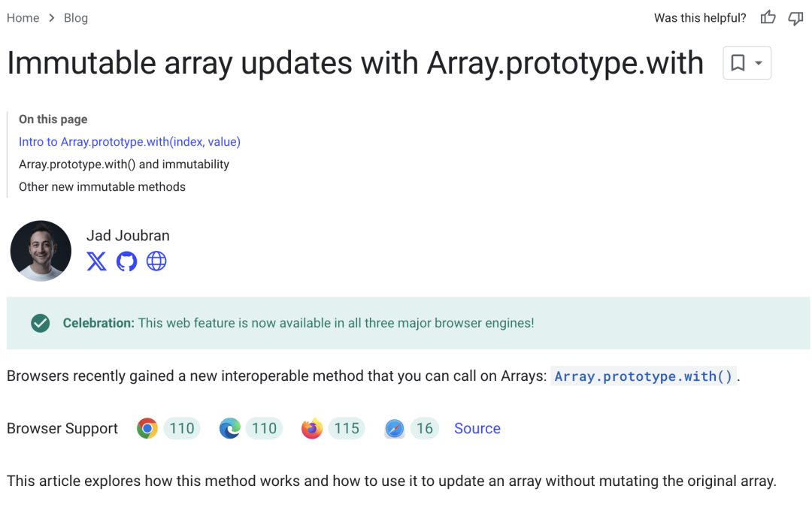Click the thumbs up helpful icon
Viewport: 812px width, 516px height.
point(768,17)
